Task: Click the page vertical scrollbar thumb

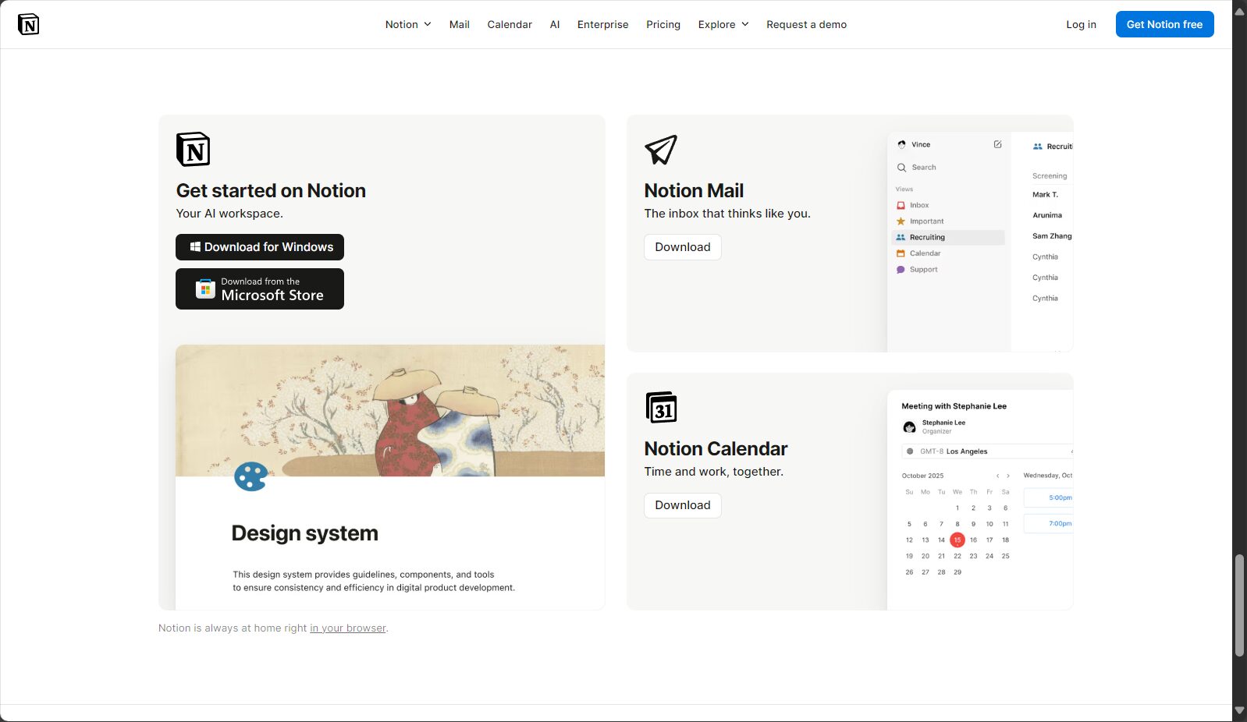Action: [1239, 606]
